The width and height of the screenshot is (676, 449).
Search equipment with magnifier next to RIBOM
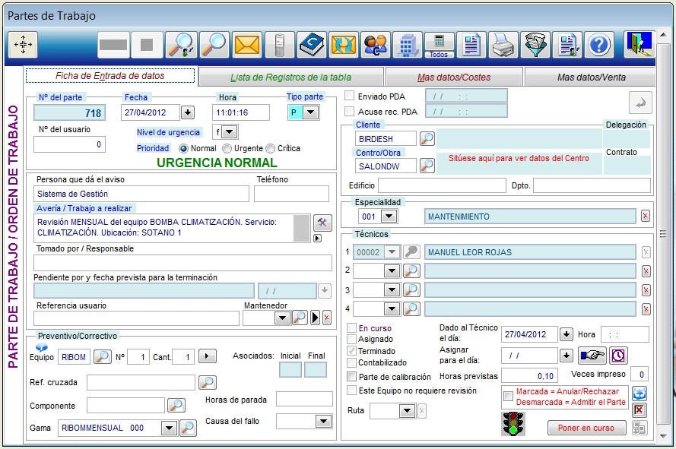point(102,357)
